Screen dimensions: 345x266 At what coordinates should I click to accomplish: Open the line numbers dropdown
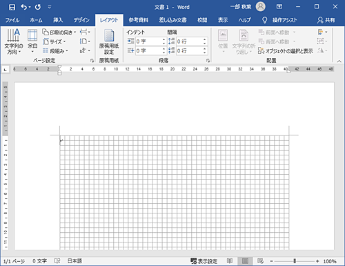[85, 41]
